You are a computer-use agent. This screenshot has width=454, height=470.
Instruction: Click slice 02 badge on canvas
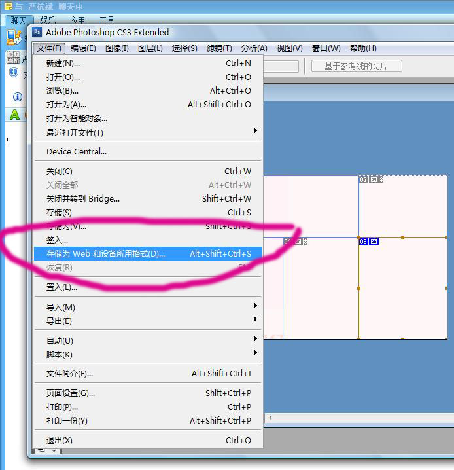tap(372, 179)
